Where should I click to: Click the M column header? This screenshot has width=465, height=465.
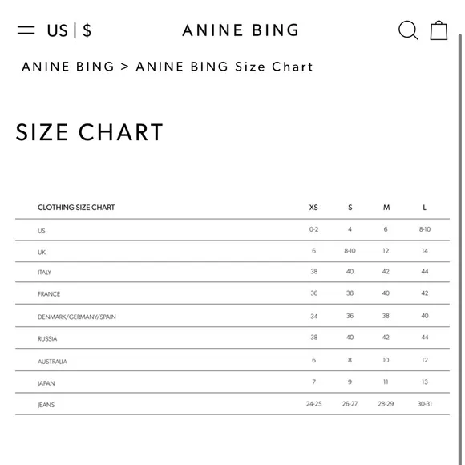pyautogui.click(x=386, y=208)
